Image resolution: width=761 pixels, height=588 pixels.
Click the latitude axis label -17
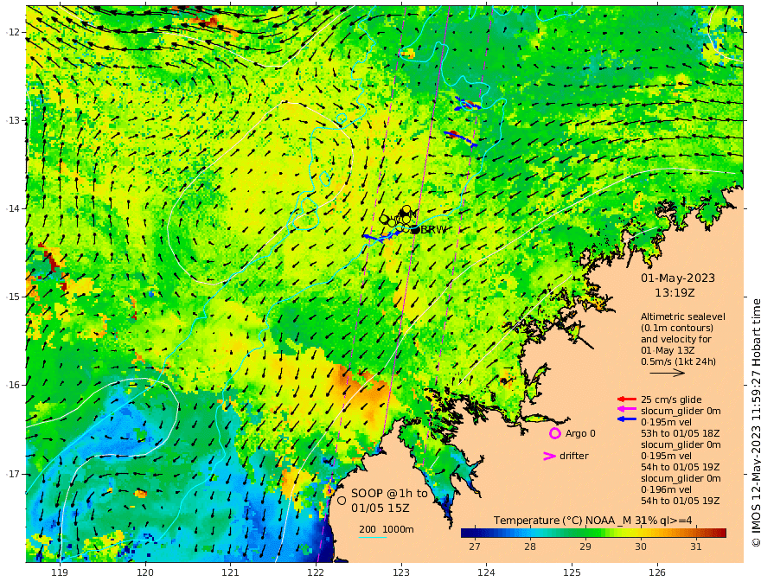[13, 474]
